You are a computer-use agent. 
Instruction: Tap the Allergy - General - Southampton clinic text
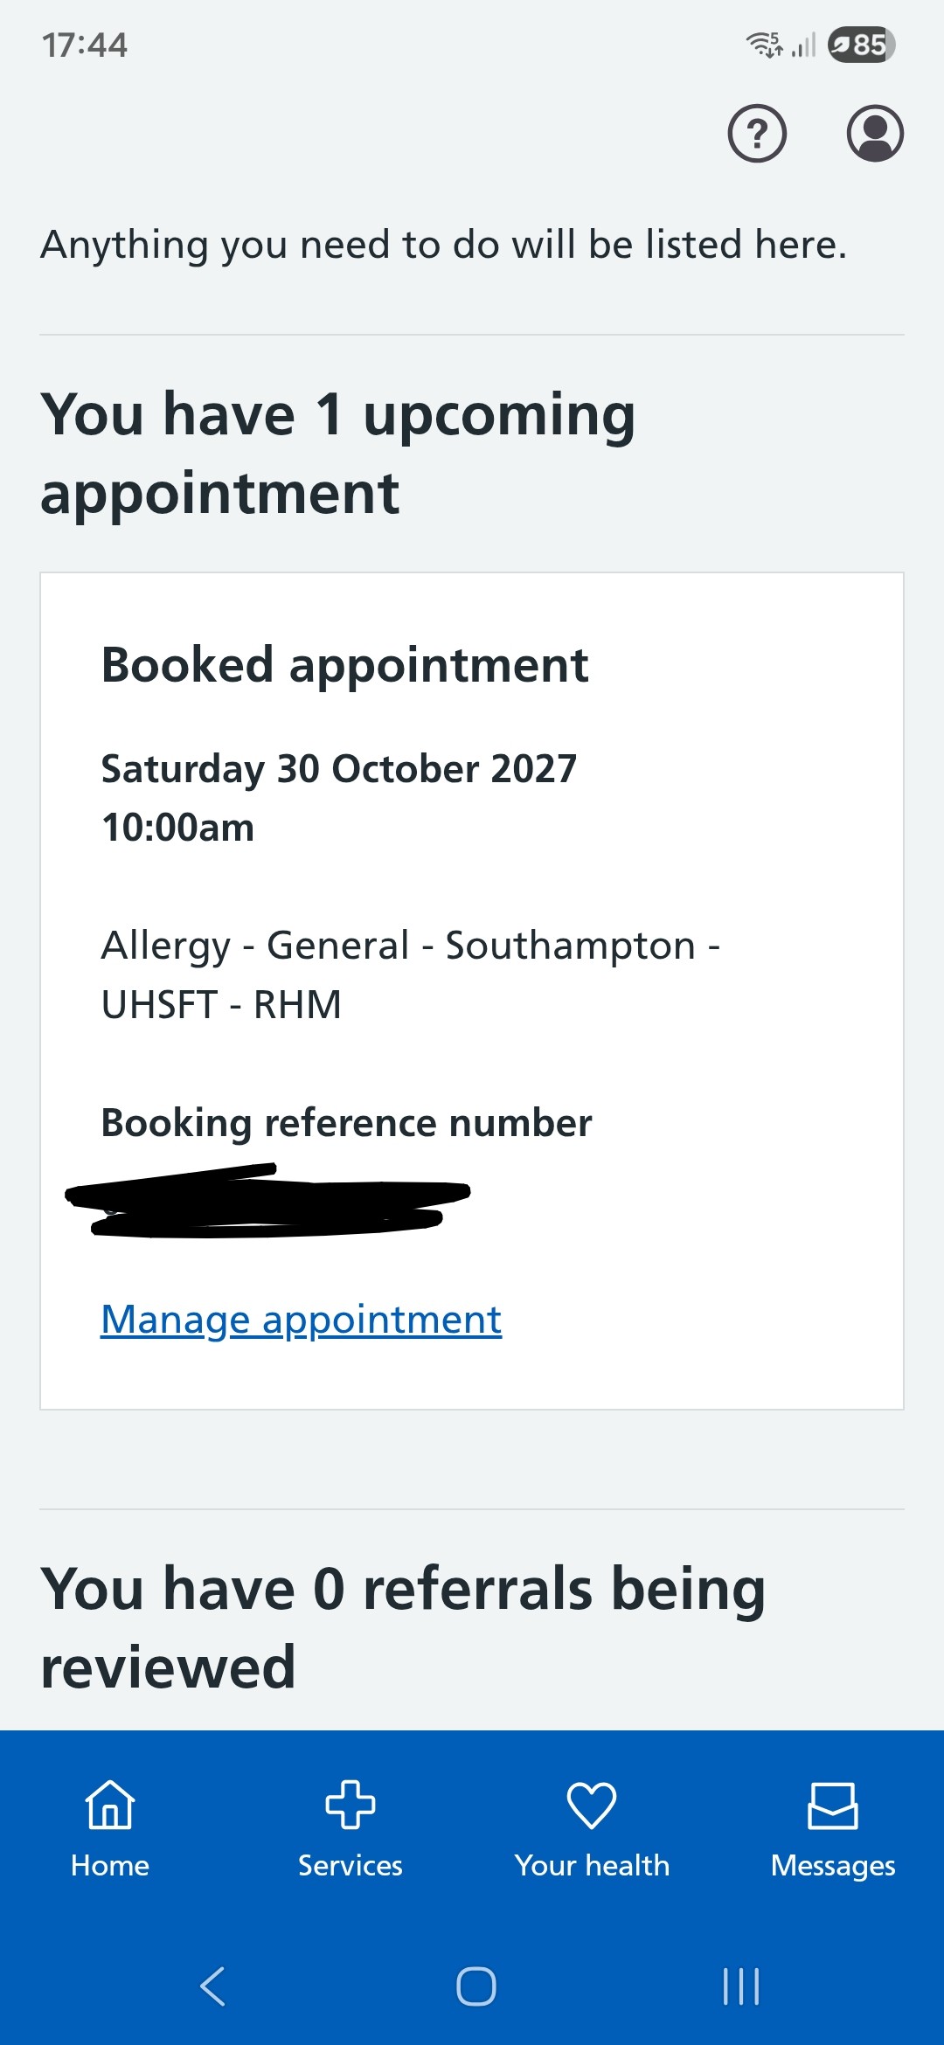[410, 974]
